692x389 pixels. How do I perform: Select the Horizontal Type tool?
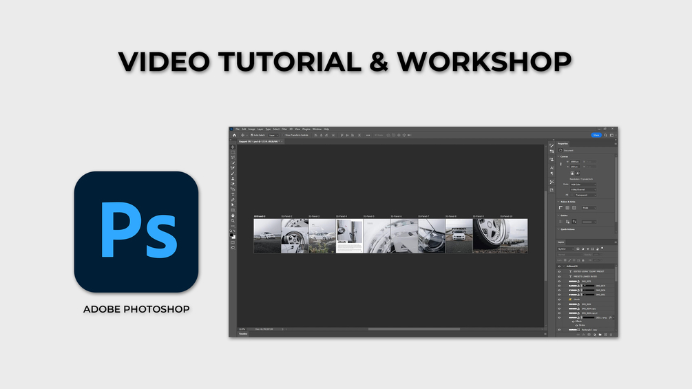tap(233, 194)
